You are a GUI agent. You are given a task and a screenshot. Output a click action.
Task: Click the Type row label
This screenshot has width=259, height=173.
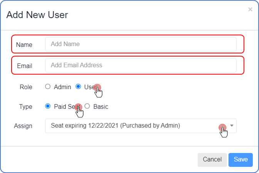[x=25, y=106]
